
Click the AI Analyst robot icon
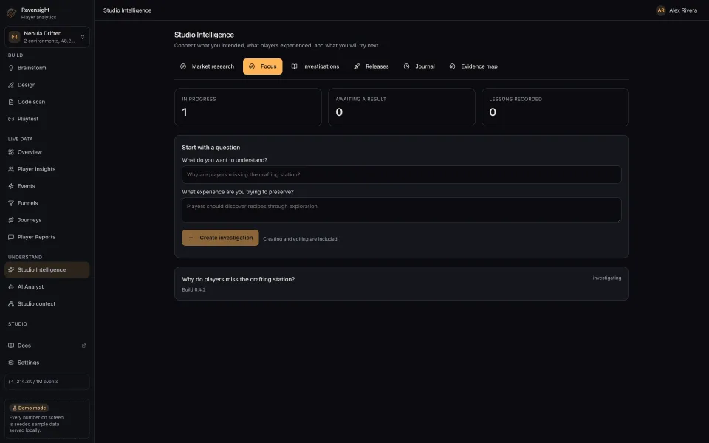click(x=11, y=287)
